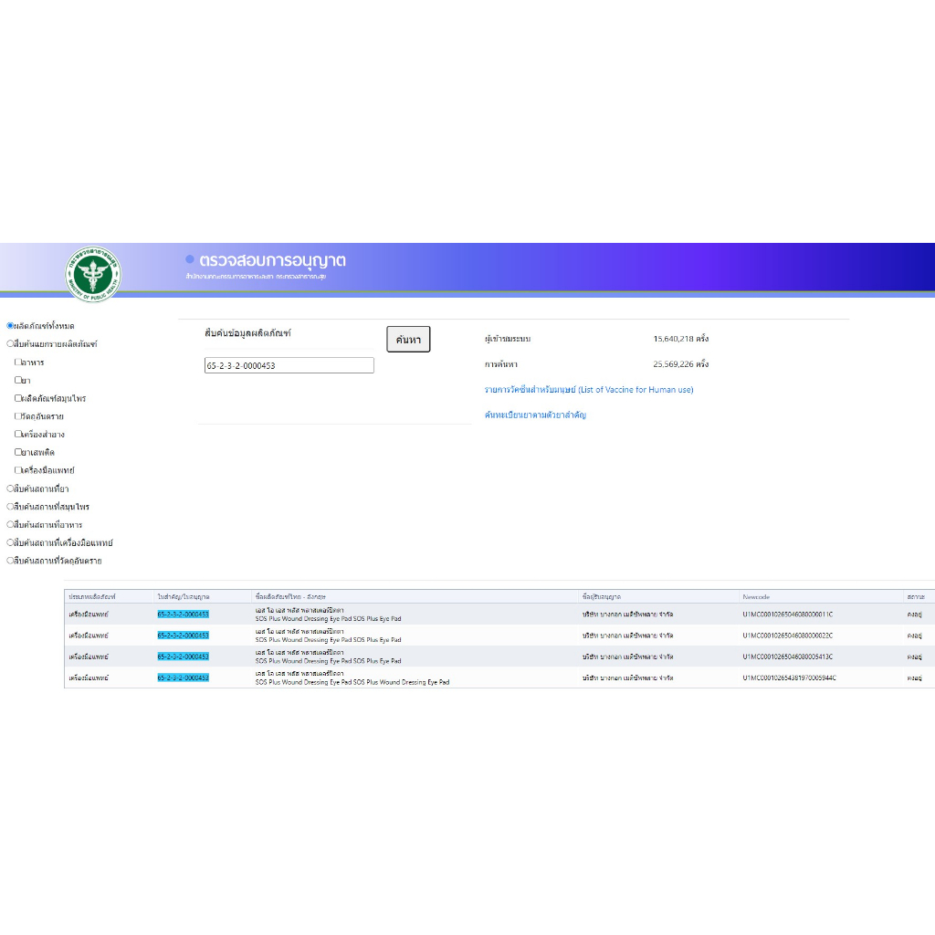This screenshot has height=935, width=935.
Task: Click the 'เครื่องมือแพทย์' type cell in the 5413C row
Action: pos(89,657)
